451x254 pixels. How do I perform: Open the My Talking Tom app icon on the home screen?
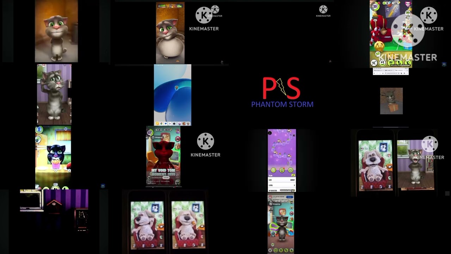(x=177, y=87)
